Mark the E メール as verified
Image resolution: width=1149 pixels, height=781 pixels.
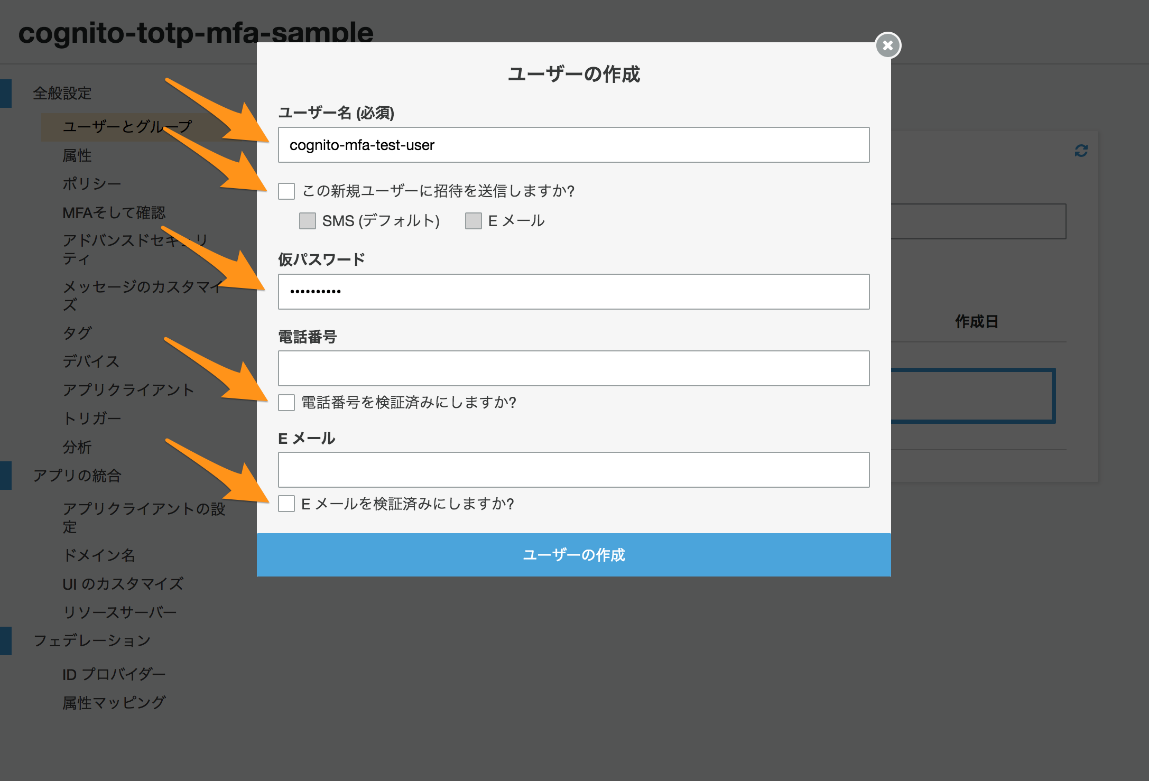point(286,504)
